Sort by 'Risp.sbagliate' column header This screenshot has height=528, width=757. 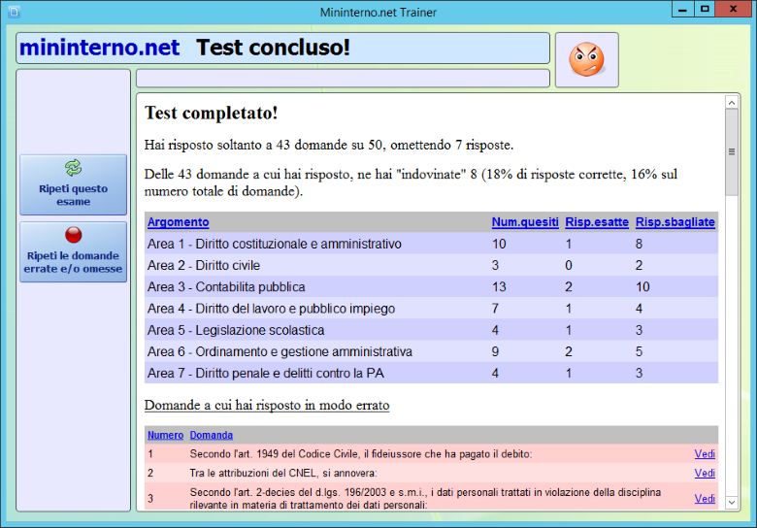click(x=675, y=222)
